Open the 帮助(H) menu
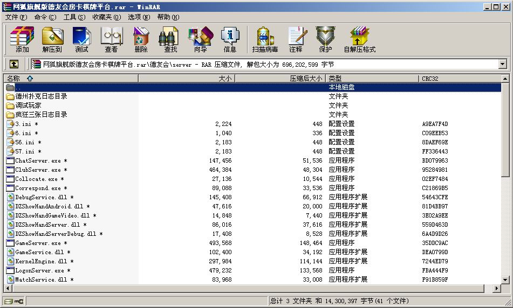 pos(168,17)
